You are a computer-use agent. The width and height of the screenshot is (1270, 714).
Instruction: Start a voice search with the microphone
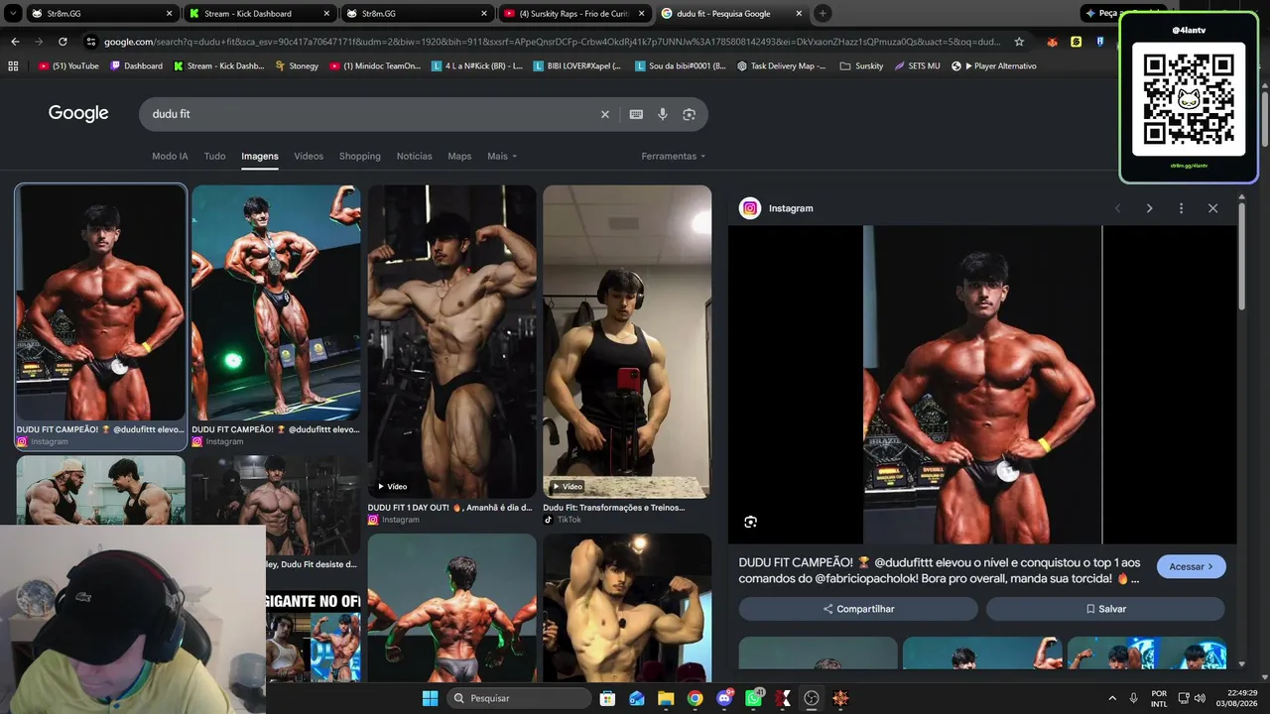(x=663, y=114)
